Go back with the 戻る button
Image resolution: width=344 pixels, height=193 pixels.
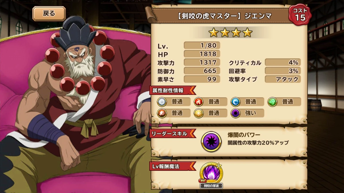[x=49, y=13]
